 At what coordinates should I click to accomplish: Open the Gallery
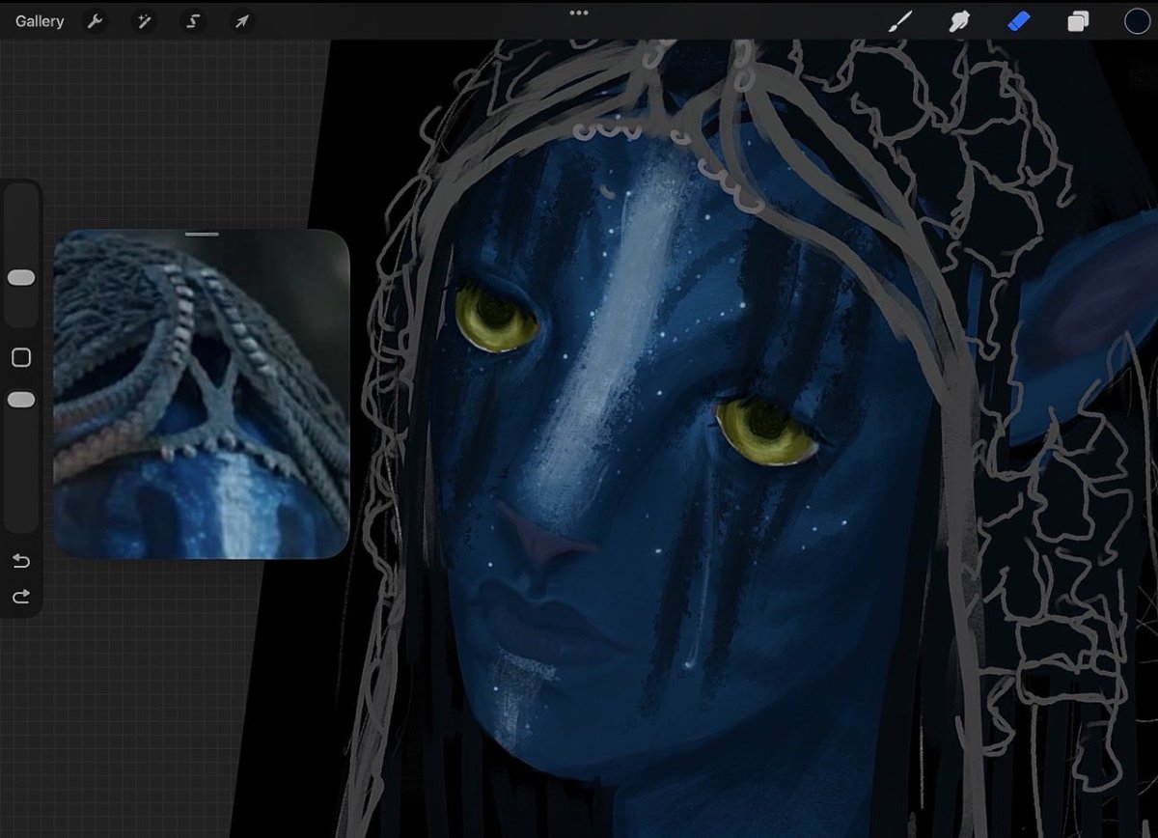40,20
